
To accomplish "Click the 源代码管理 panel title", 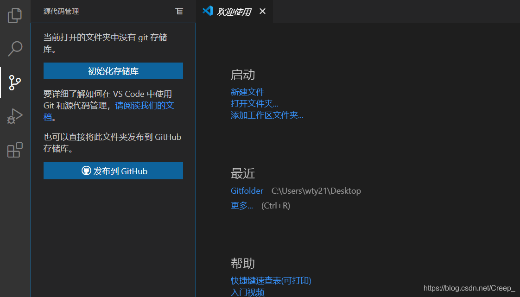I will pos(61,11).
